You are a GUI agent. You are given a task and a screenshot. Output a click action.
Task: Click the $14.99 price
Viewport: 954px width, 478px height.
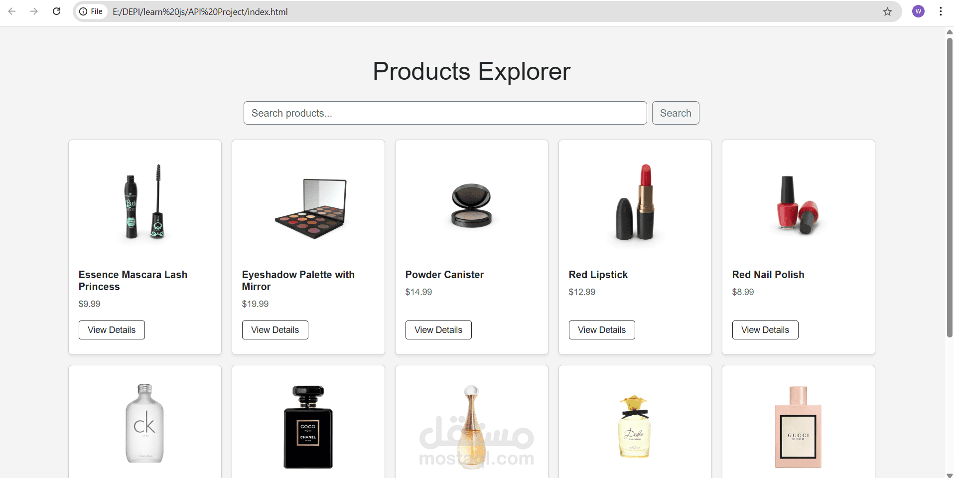pos(418,292)
